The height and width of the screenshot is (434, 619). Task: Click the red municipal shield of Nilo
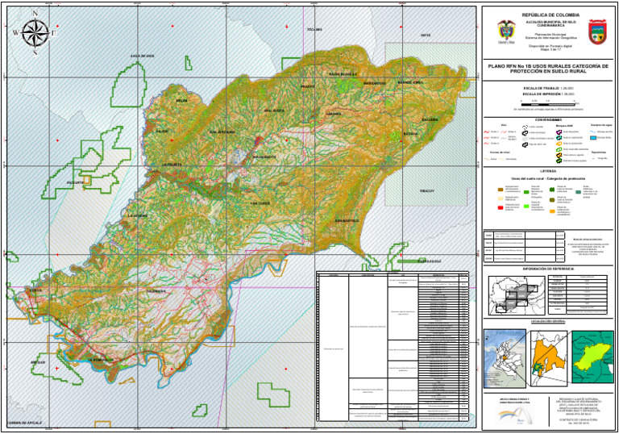[x=597, y=31]
